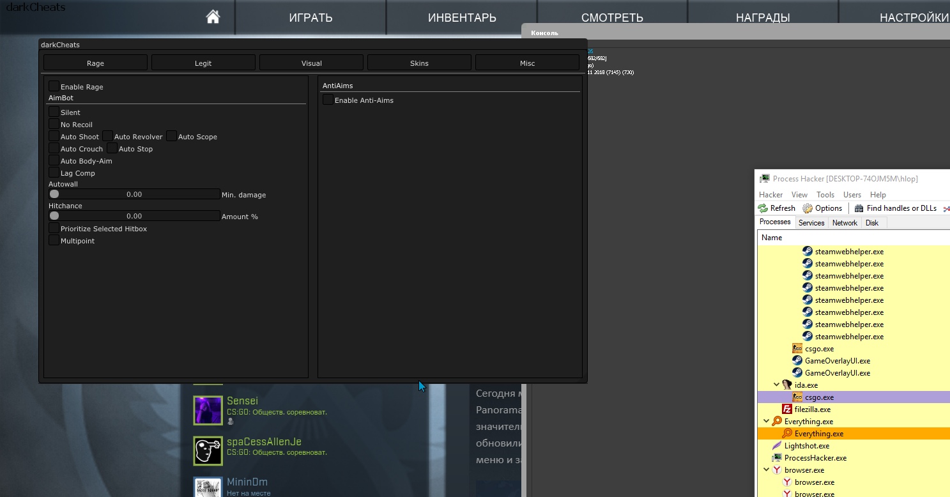
Task: Enable the Rage checkbox
Action: pyautogui.click(x=54, y=86)
